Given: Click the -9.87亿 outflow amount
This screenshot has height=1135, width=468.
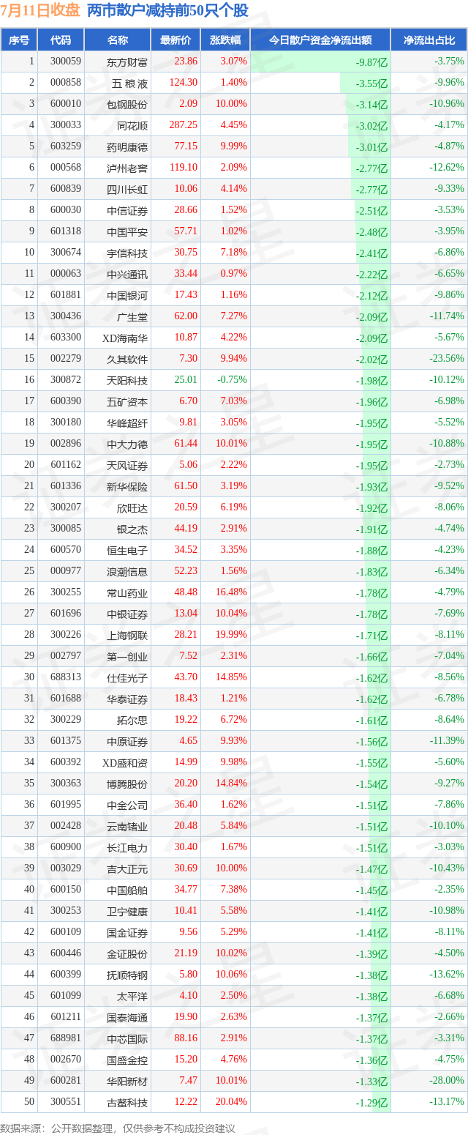Looking at the screenshot, I should (x=371, y=62).
